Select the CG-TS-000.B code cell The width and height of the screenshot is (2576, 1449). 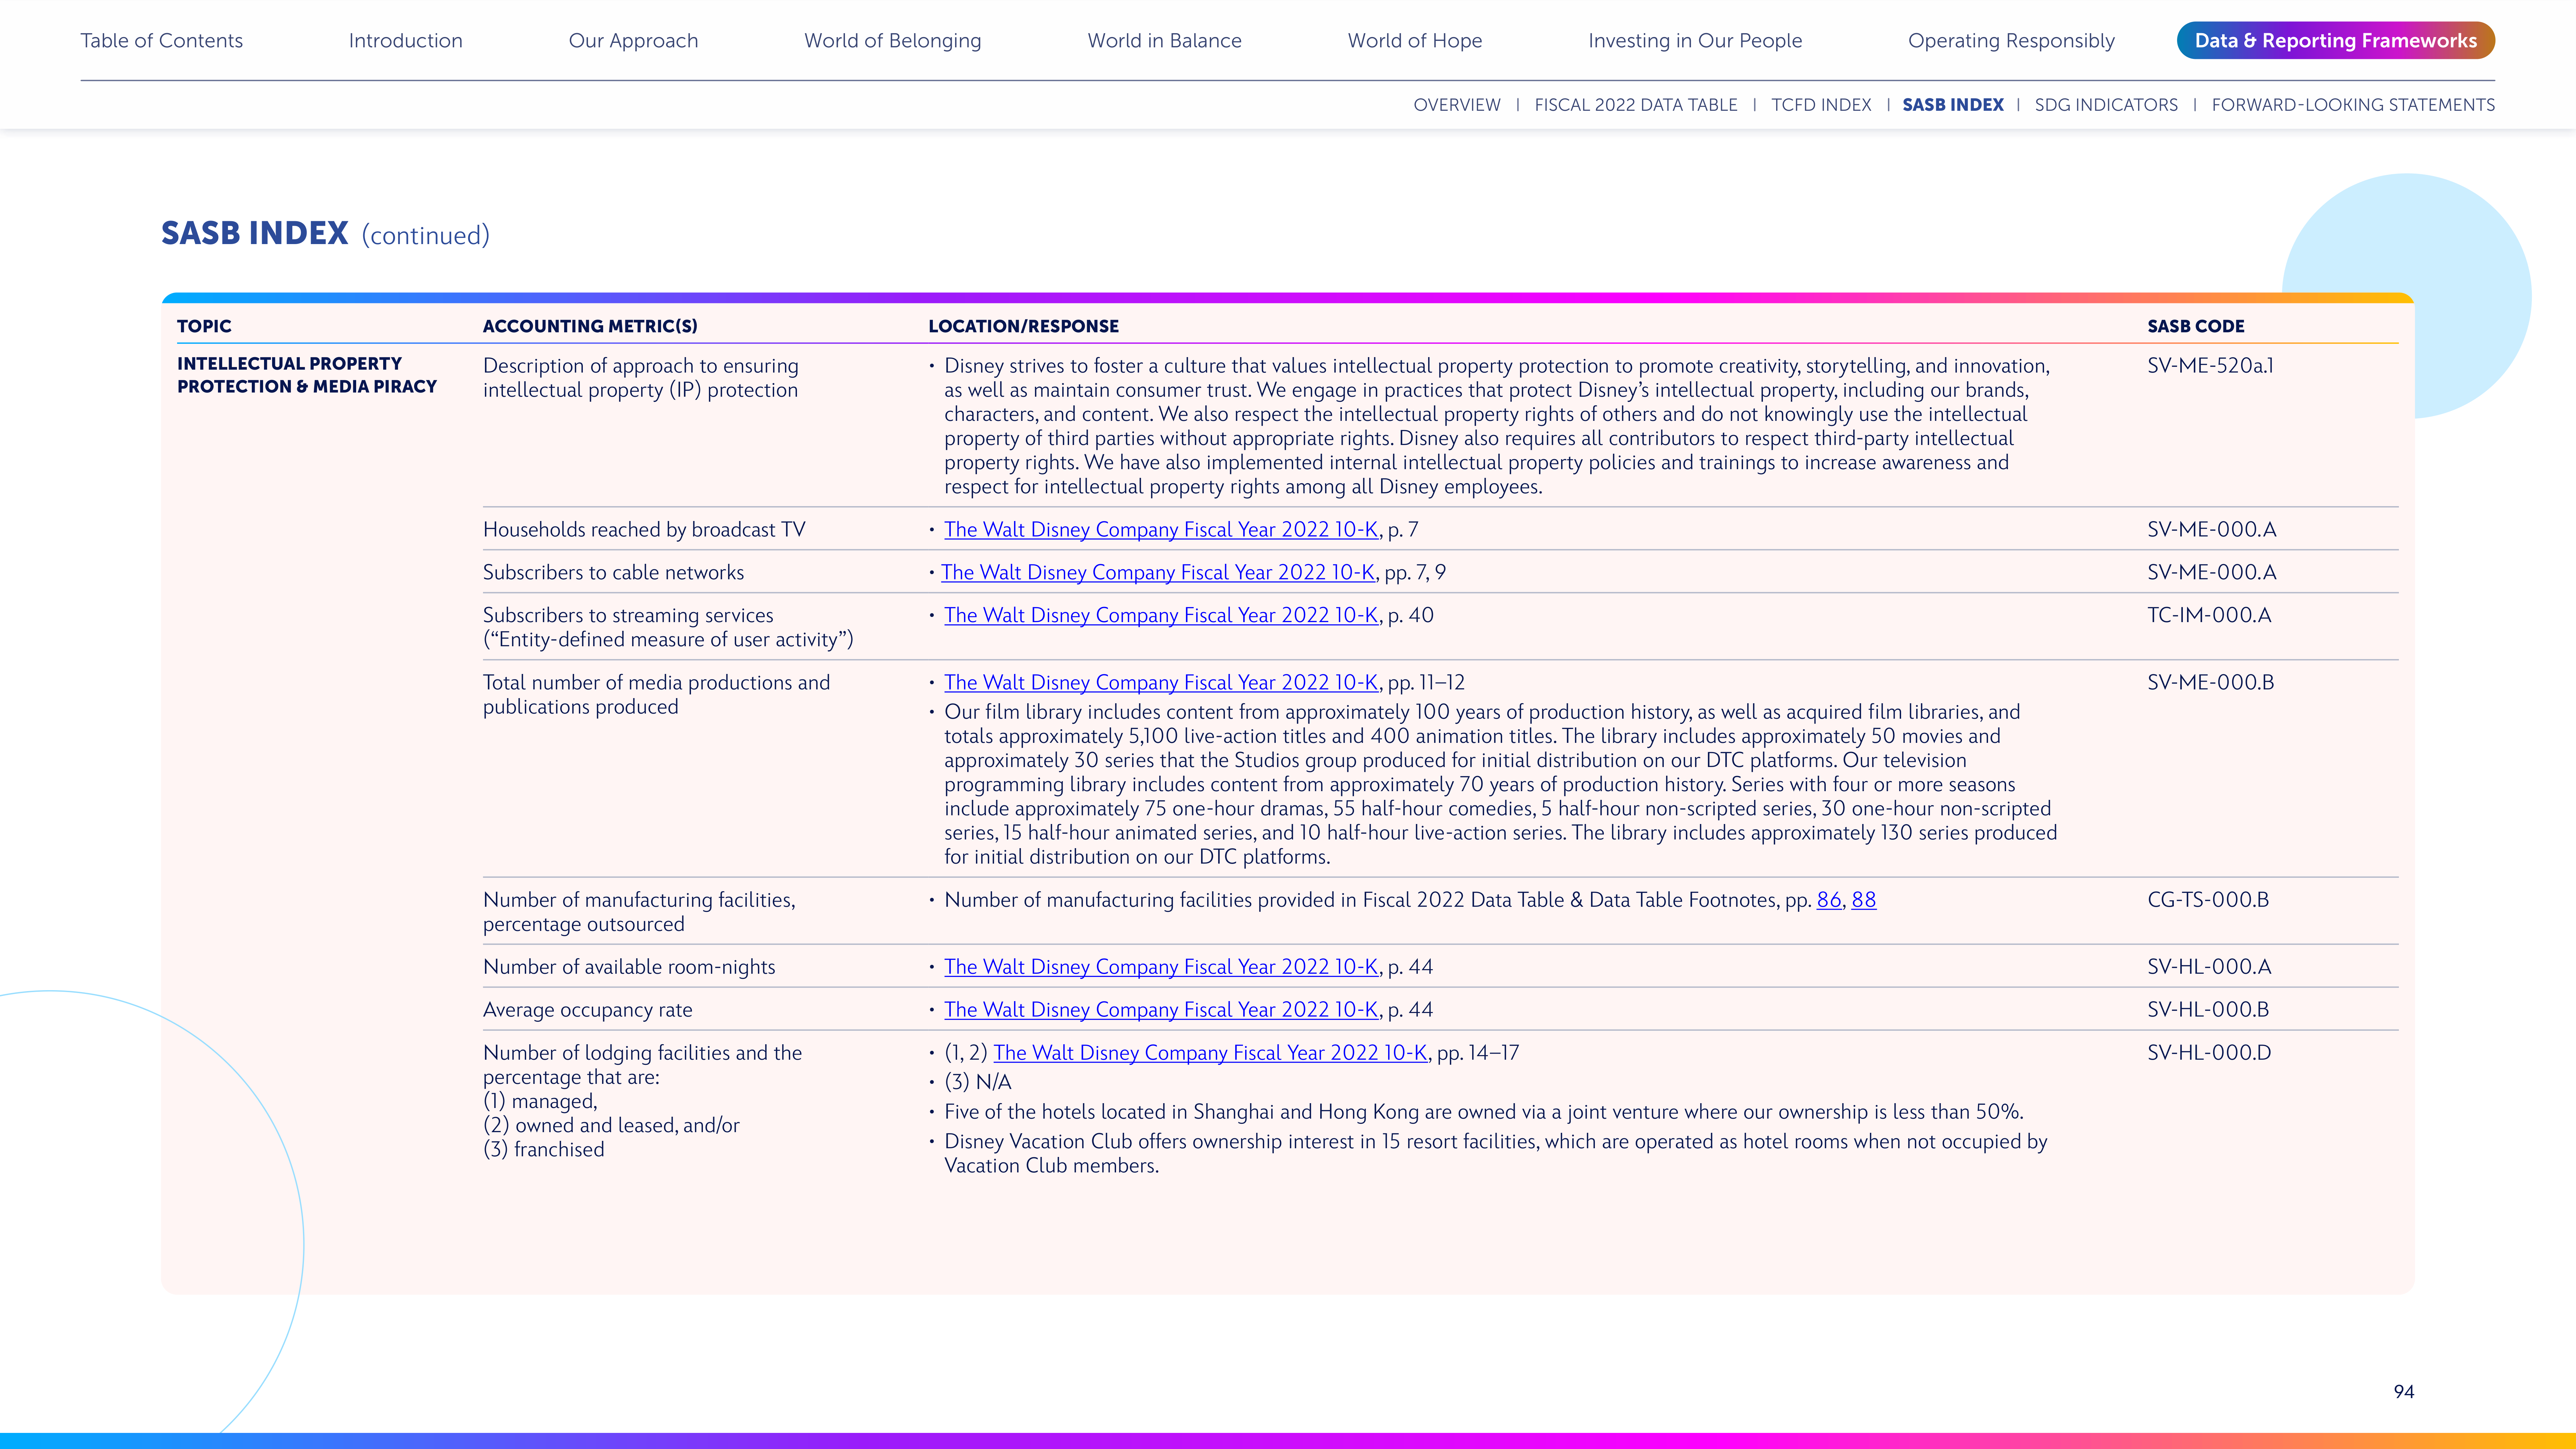click(2208, 900)
